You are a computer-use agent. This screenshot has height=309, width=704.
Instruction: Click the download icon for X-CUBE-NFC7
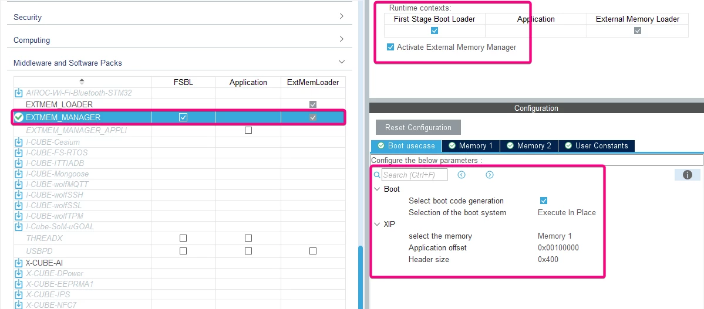(x=19, y=305)
